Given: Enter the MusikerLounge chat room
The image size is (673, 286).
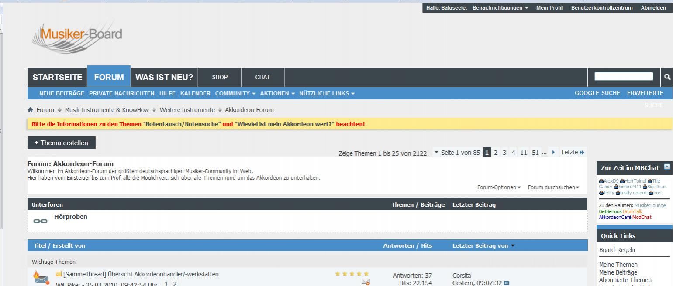Looking at the screenshot, I should click(650, 205).
